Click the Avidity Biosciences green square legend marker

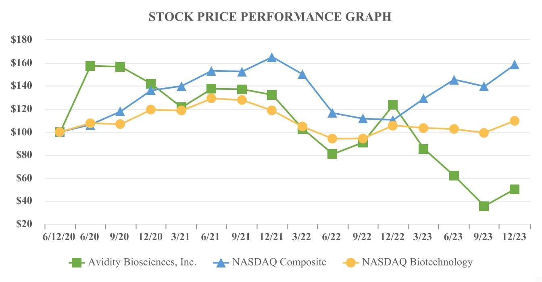(x=78, y=262)
